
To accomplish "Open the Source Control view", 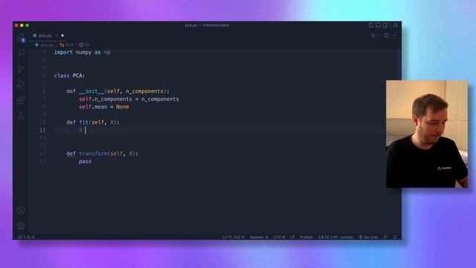I will 21,68.
